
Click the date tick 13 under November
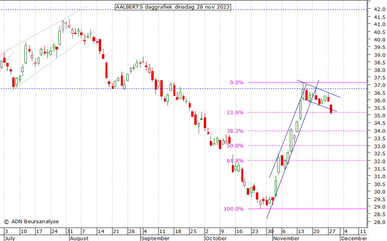click(x=301, y=232)
